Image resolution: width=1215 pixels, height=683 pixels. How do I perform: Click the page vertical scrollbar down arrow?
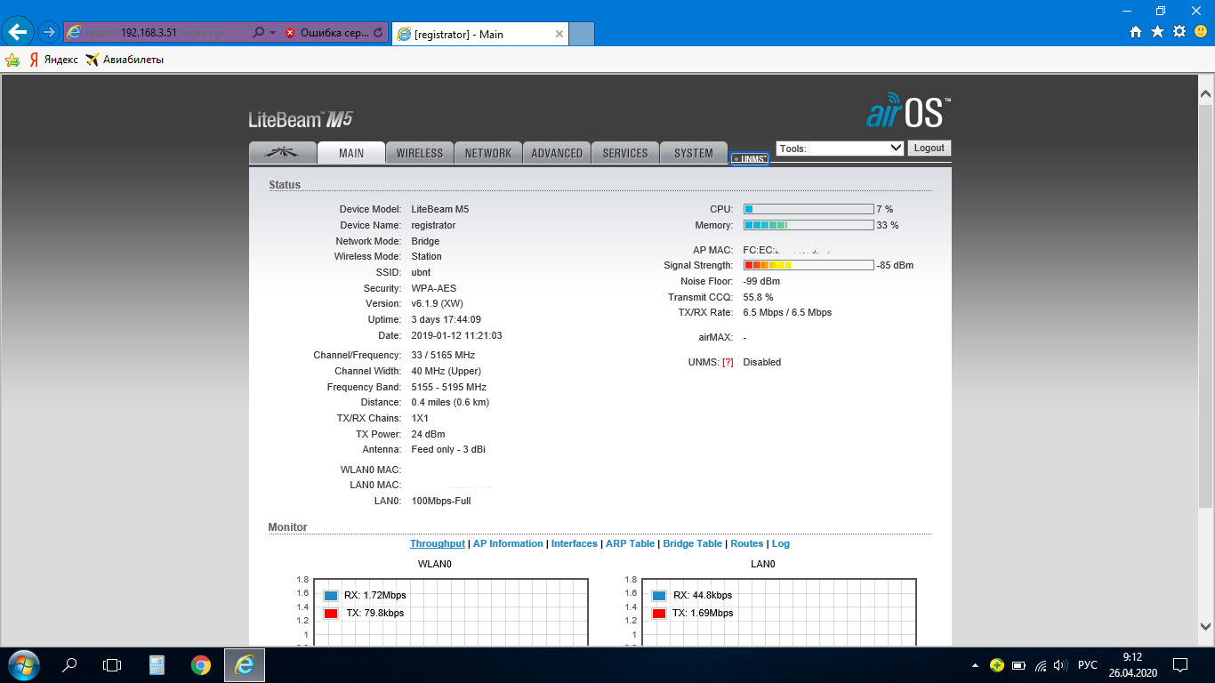tap(1205, 626)
